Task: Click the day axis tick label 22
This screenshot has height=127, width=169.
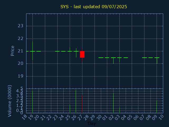Action: (x=49, y=117)
